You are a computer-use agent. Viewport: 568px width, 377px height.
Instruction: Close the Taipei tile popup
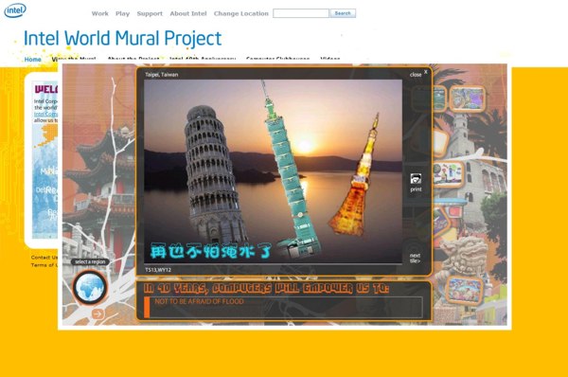point(418,74)
